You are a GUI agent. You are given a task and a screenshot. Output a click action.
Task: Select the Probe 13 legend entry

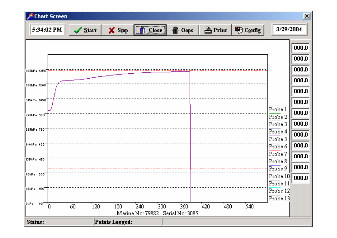279,198
